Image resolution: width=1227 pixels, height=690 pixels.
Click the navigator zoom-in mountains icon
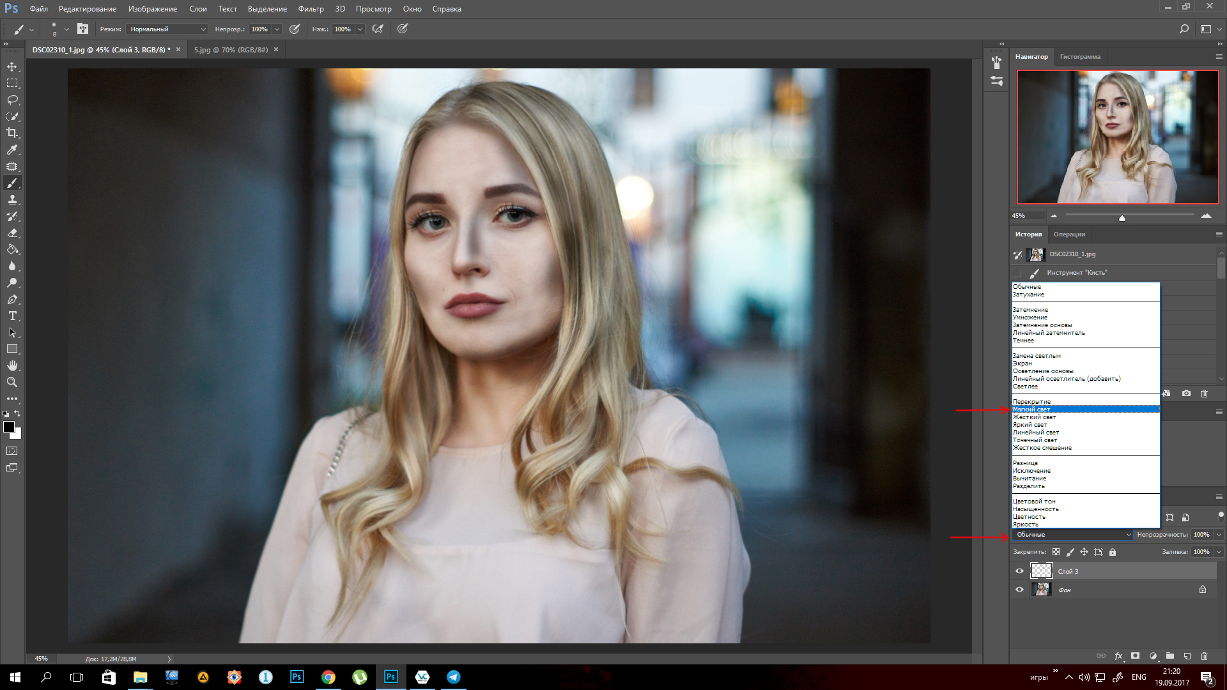coord(1206,216)
